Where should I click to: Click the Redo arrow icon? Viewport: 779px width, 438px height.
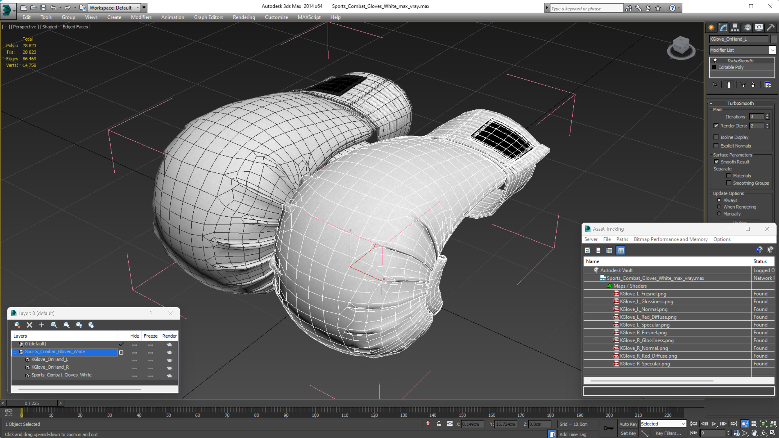click(x=68, y=8)
